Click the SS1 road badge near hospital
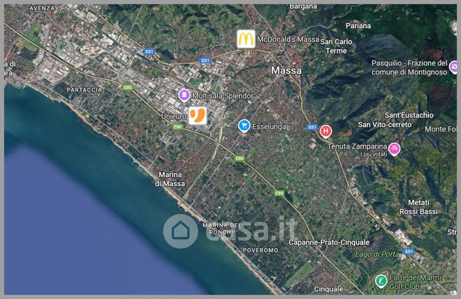The image size is (461, 299). 312,127
